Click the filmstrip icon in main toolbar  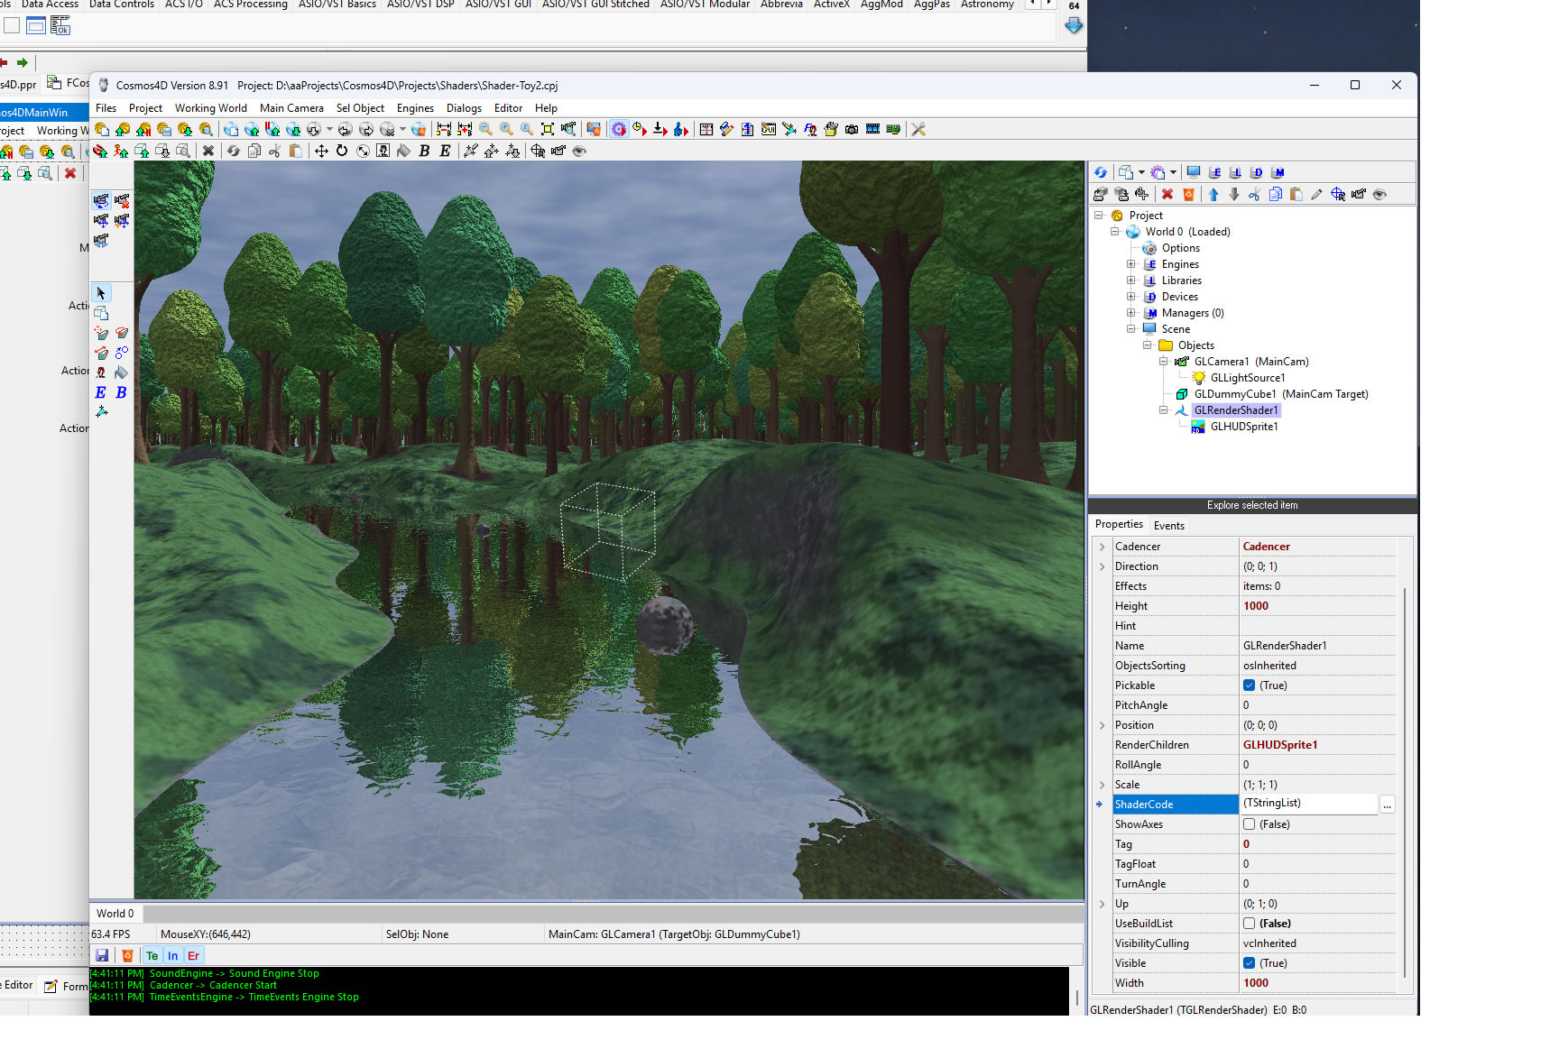[x=872, y=129]
